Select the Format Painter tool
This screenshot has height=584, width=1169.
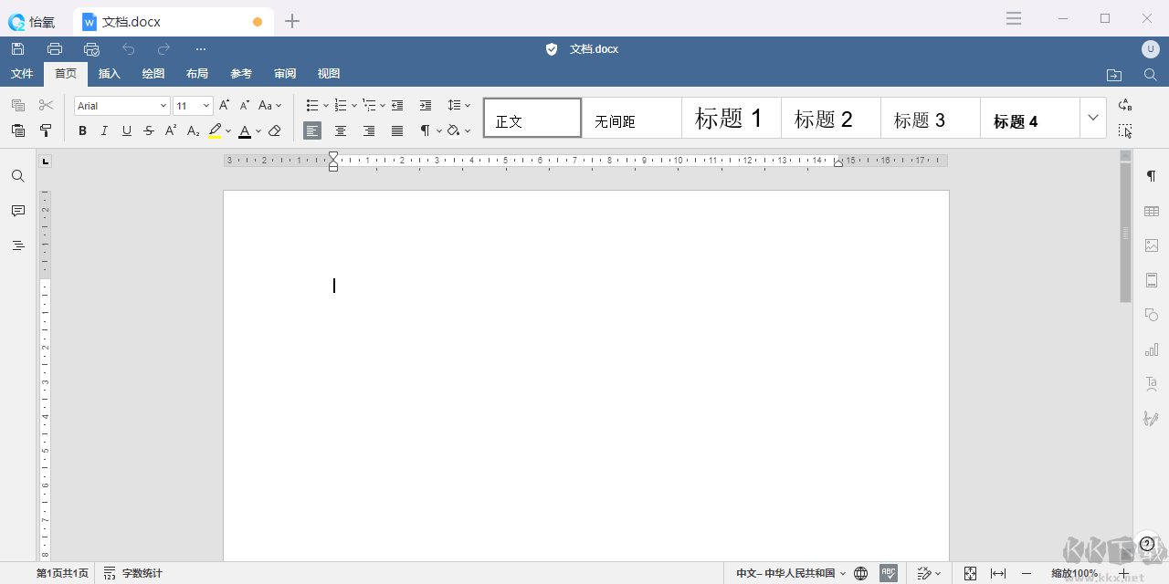tap(46, 130)
